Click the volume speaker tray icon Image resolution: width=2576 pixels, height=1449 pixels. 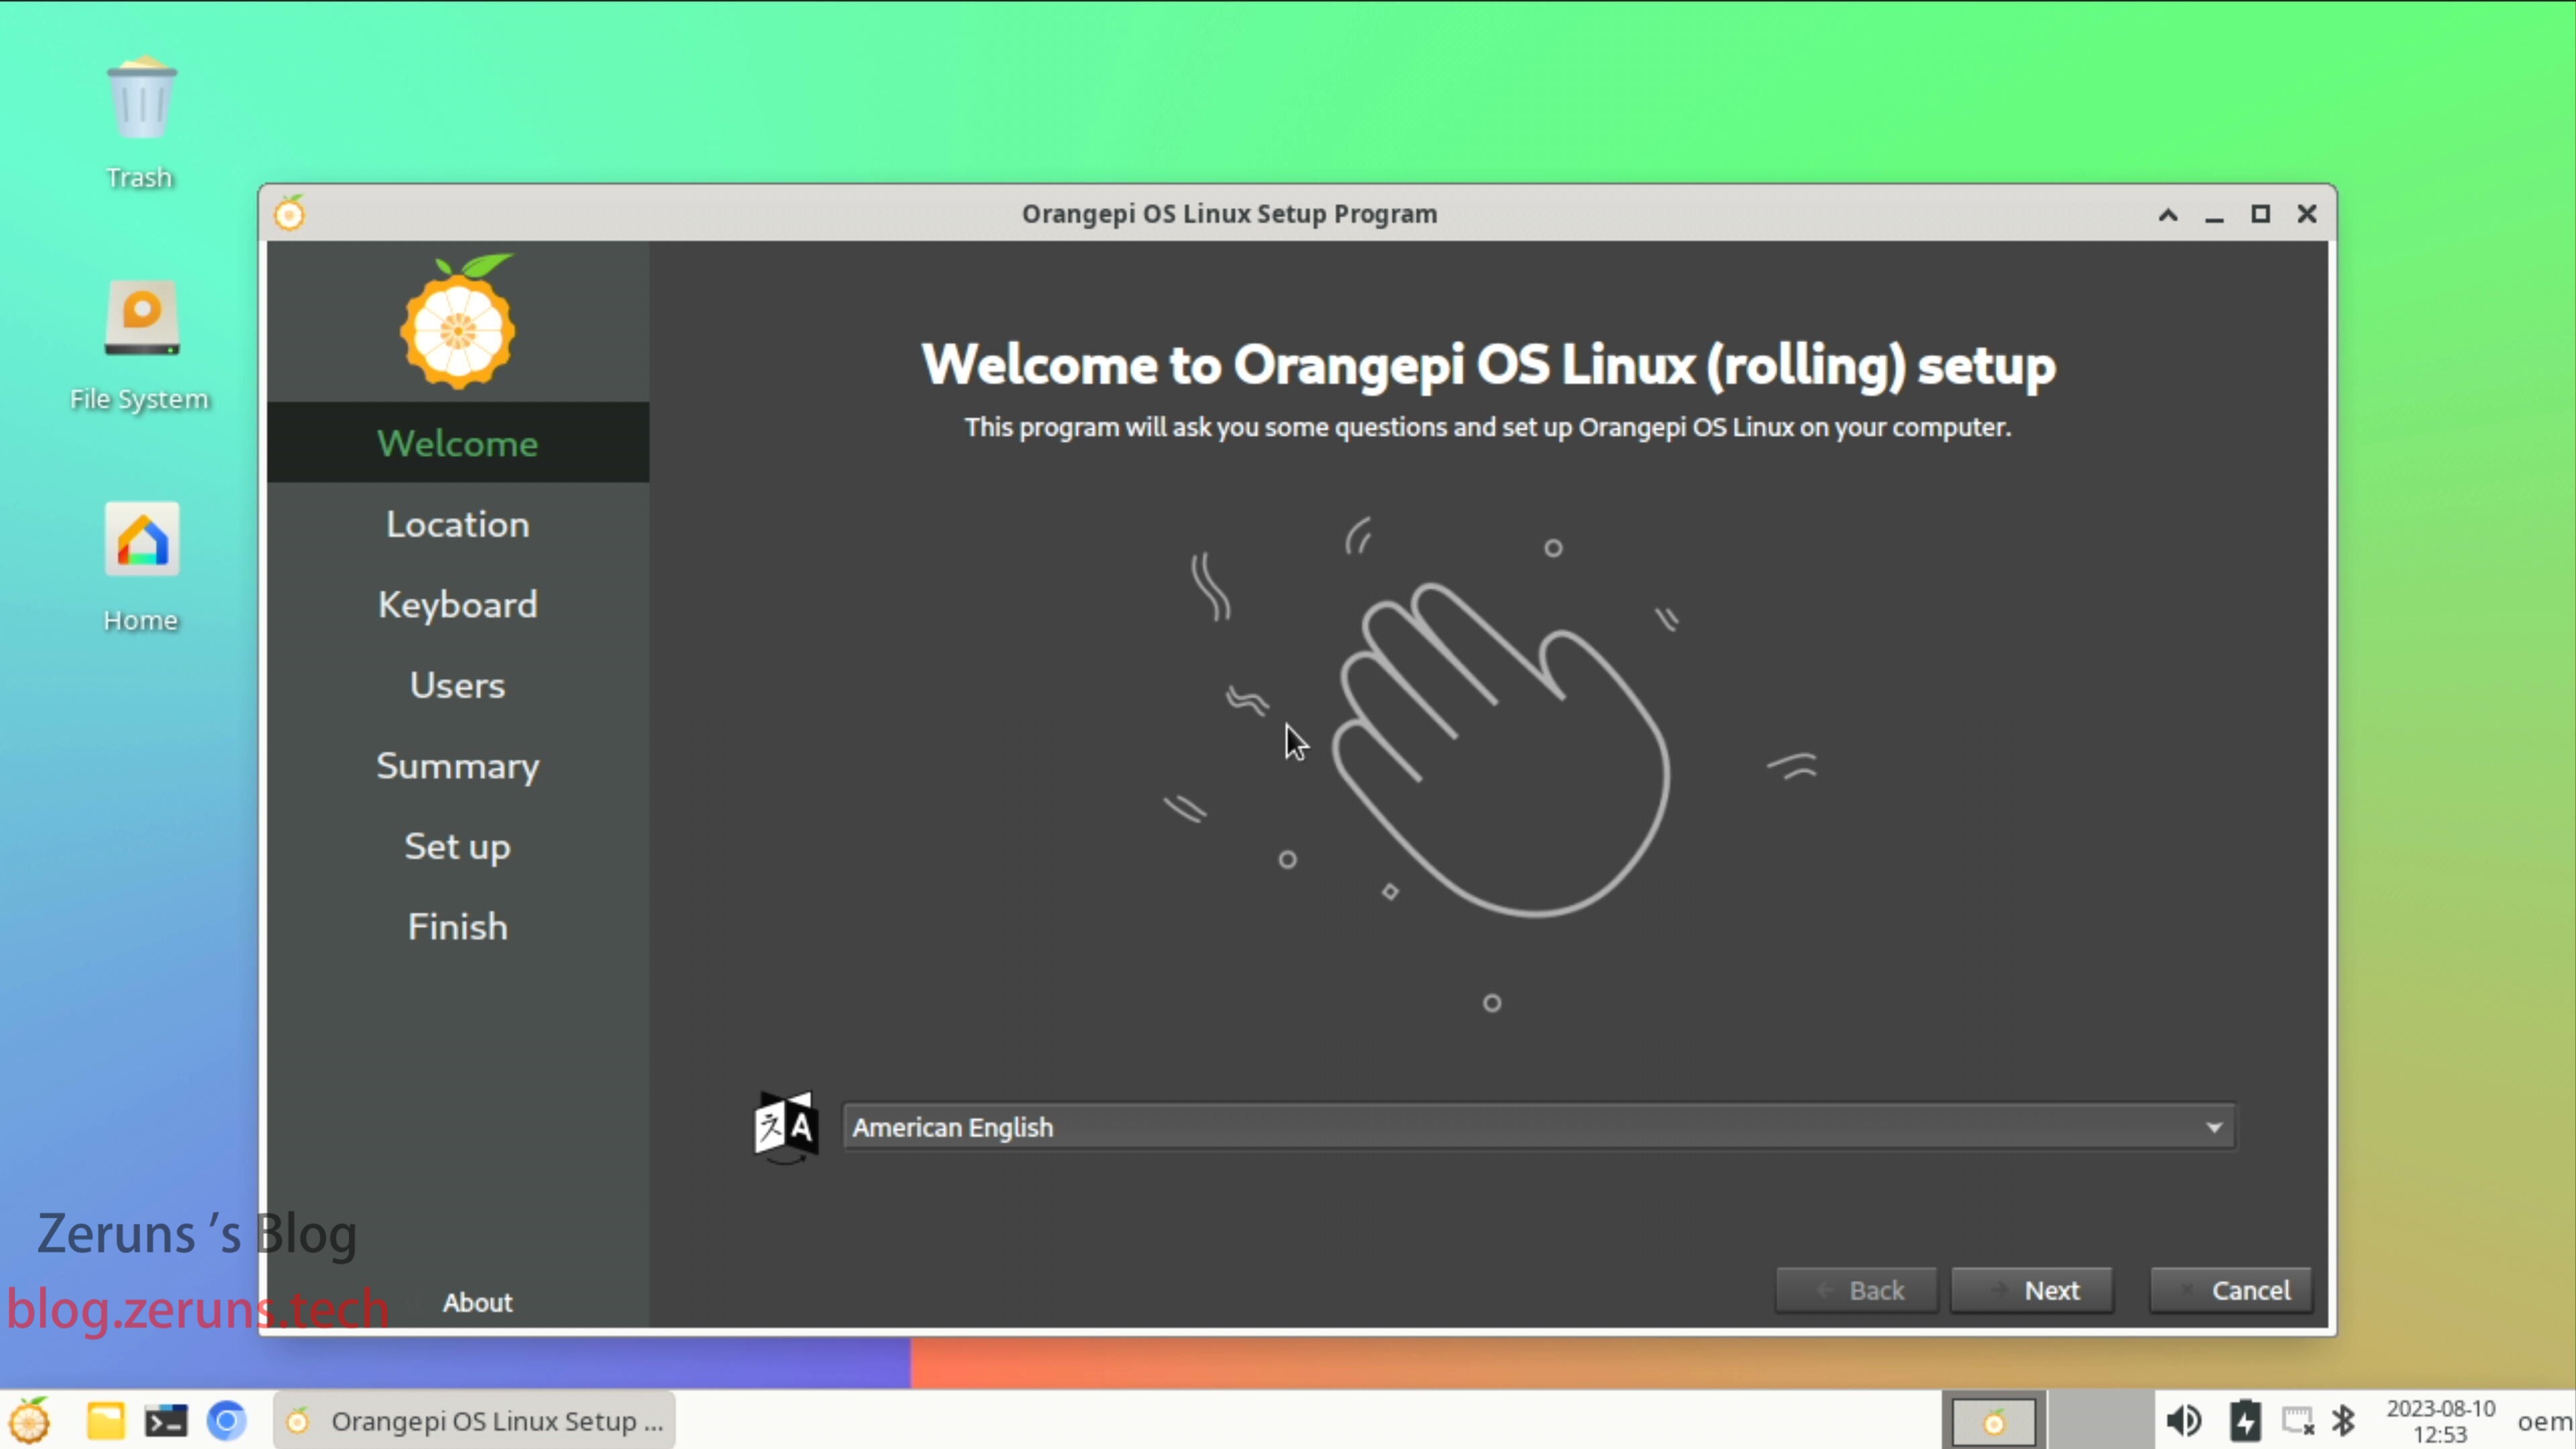click(x=2183, y=1420)
